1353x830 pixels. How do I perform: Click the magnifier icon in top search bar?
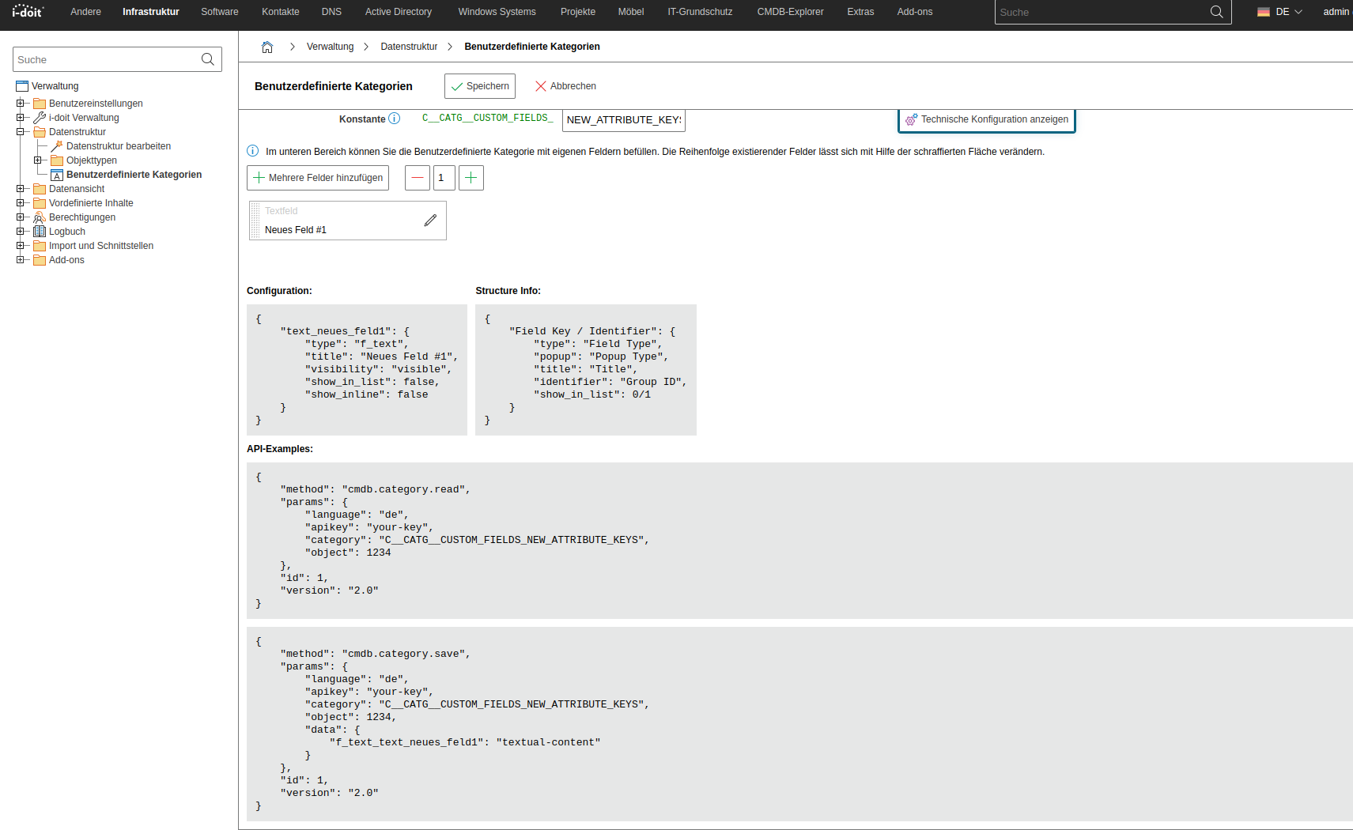point(1216,12)
